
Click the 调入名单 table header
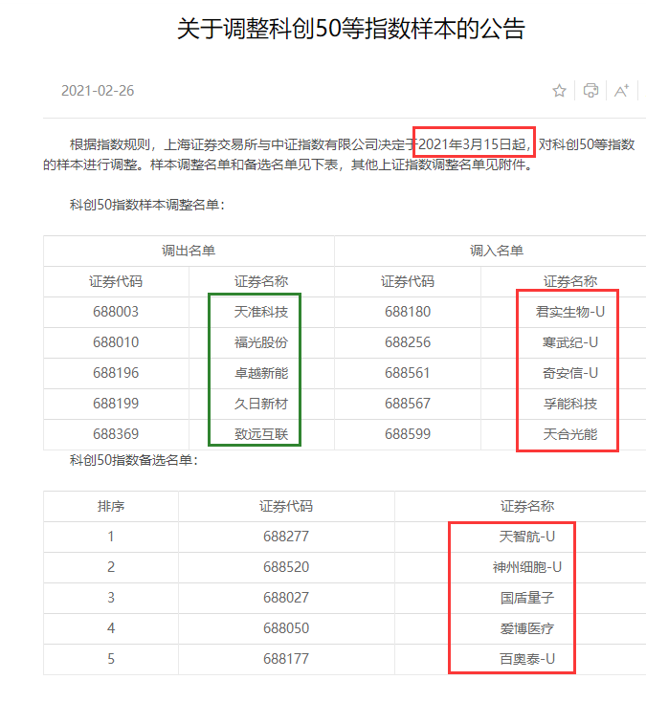pos(497,251)
